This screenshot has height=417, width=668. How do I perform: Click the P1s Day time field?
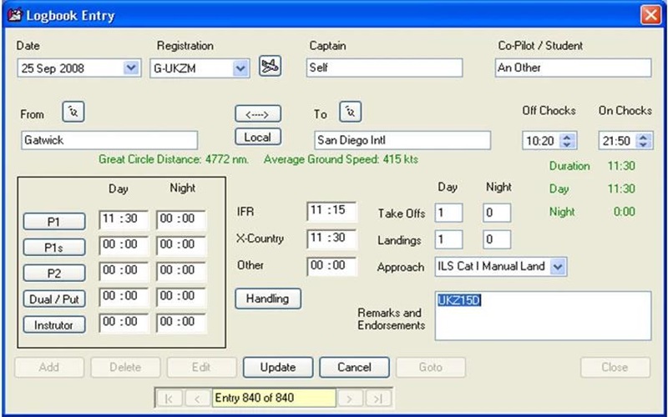point(124,246)
